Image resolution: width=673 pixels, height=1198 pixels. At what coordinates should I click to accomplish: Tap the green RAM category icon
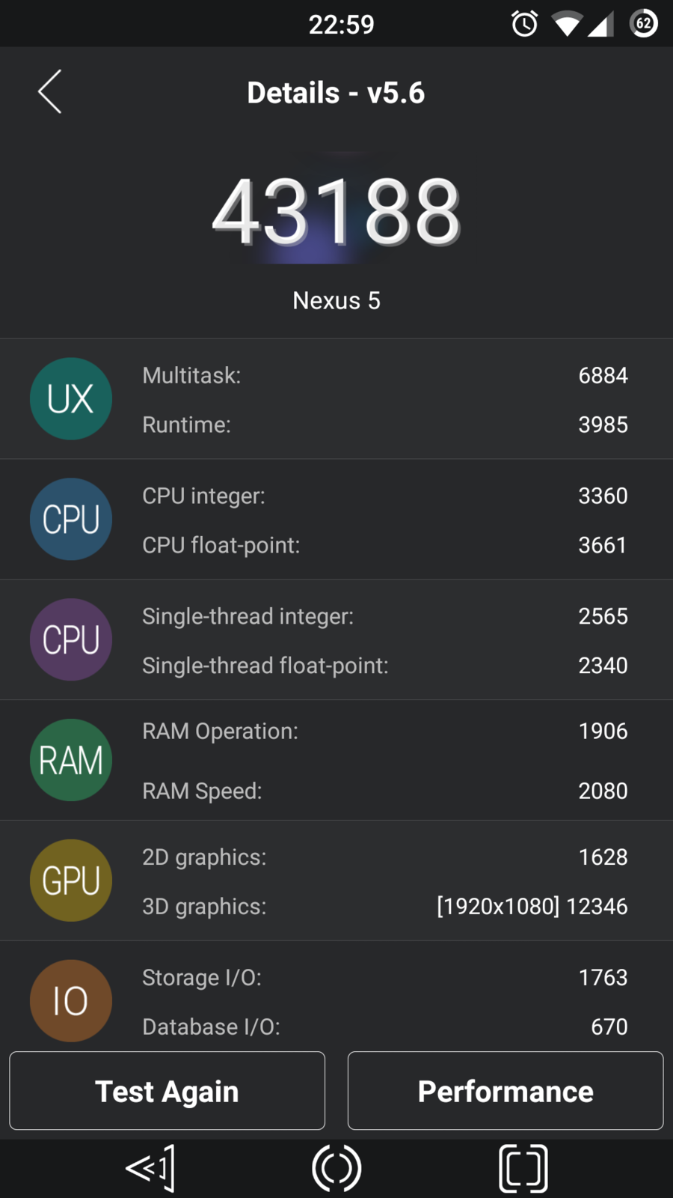(x=71, y=760)
